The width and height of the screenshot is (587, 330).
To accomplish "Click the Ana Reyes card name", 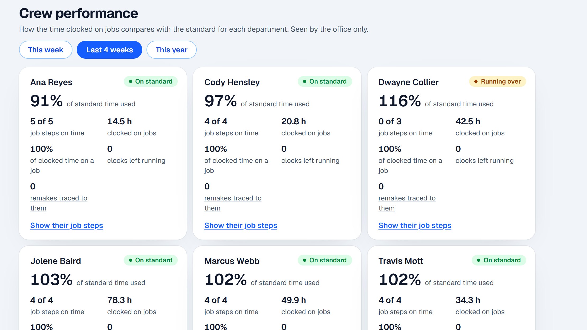I will [x=51, y=82].
